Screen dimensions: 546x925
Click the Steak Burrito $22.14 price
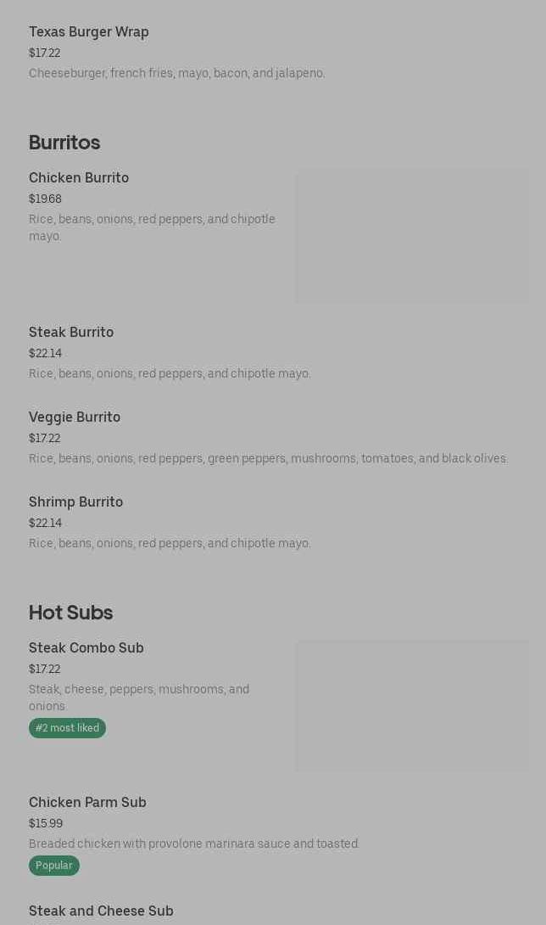click(x=46, y=353)
